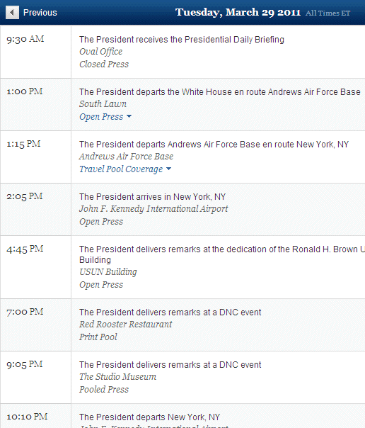Click the Red Rooster Restaurant location text
The width and height of the screenshot is (365, 428).
point(126,325)
